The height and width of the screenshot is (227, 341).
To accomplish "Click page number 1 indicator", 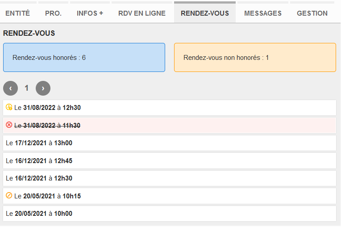I will pyautogui.click(x=26, y=88).
